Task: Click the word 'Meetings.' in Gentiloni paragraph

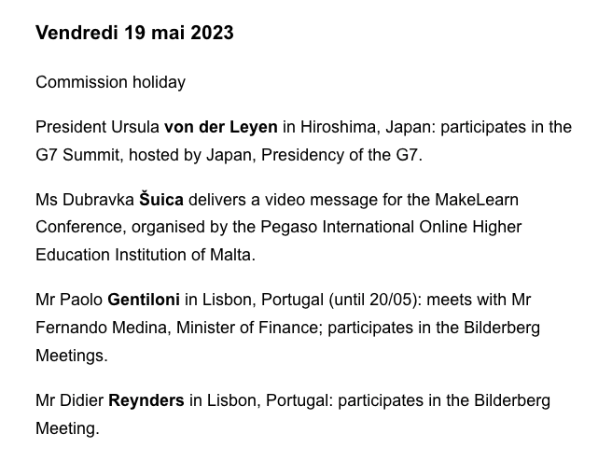Action: point(72,356)
